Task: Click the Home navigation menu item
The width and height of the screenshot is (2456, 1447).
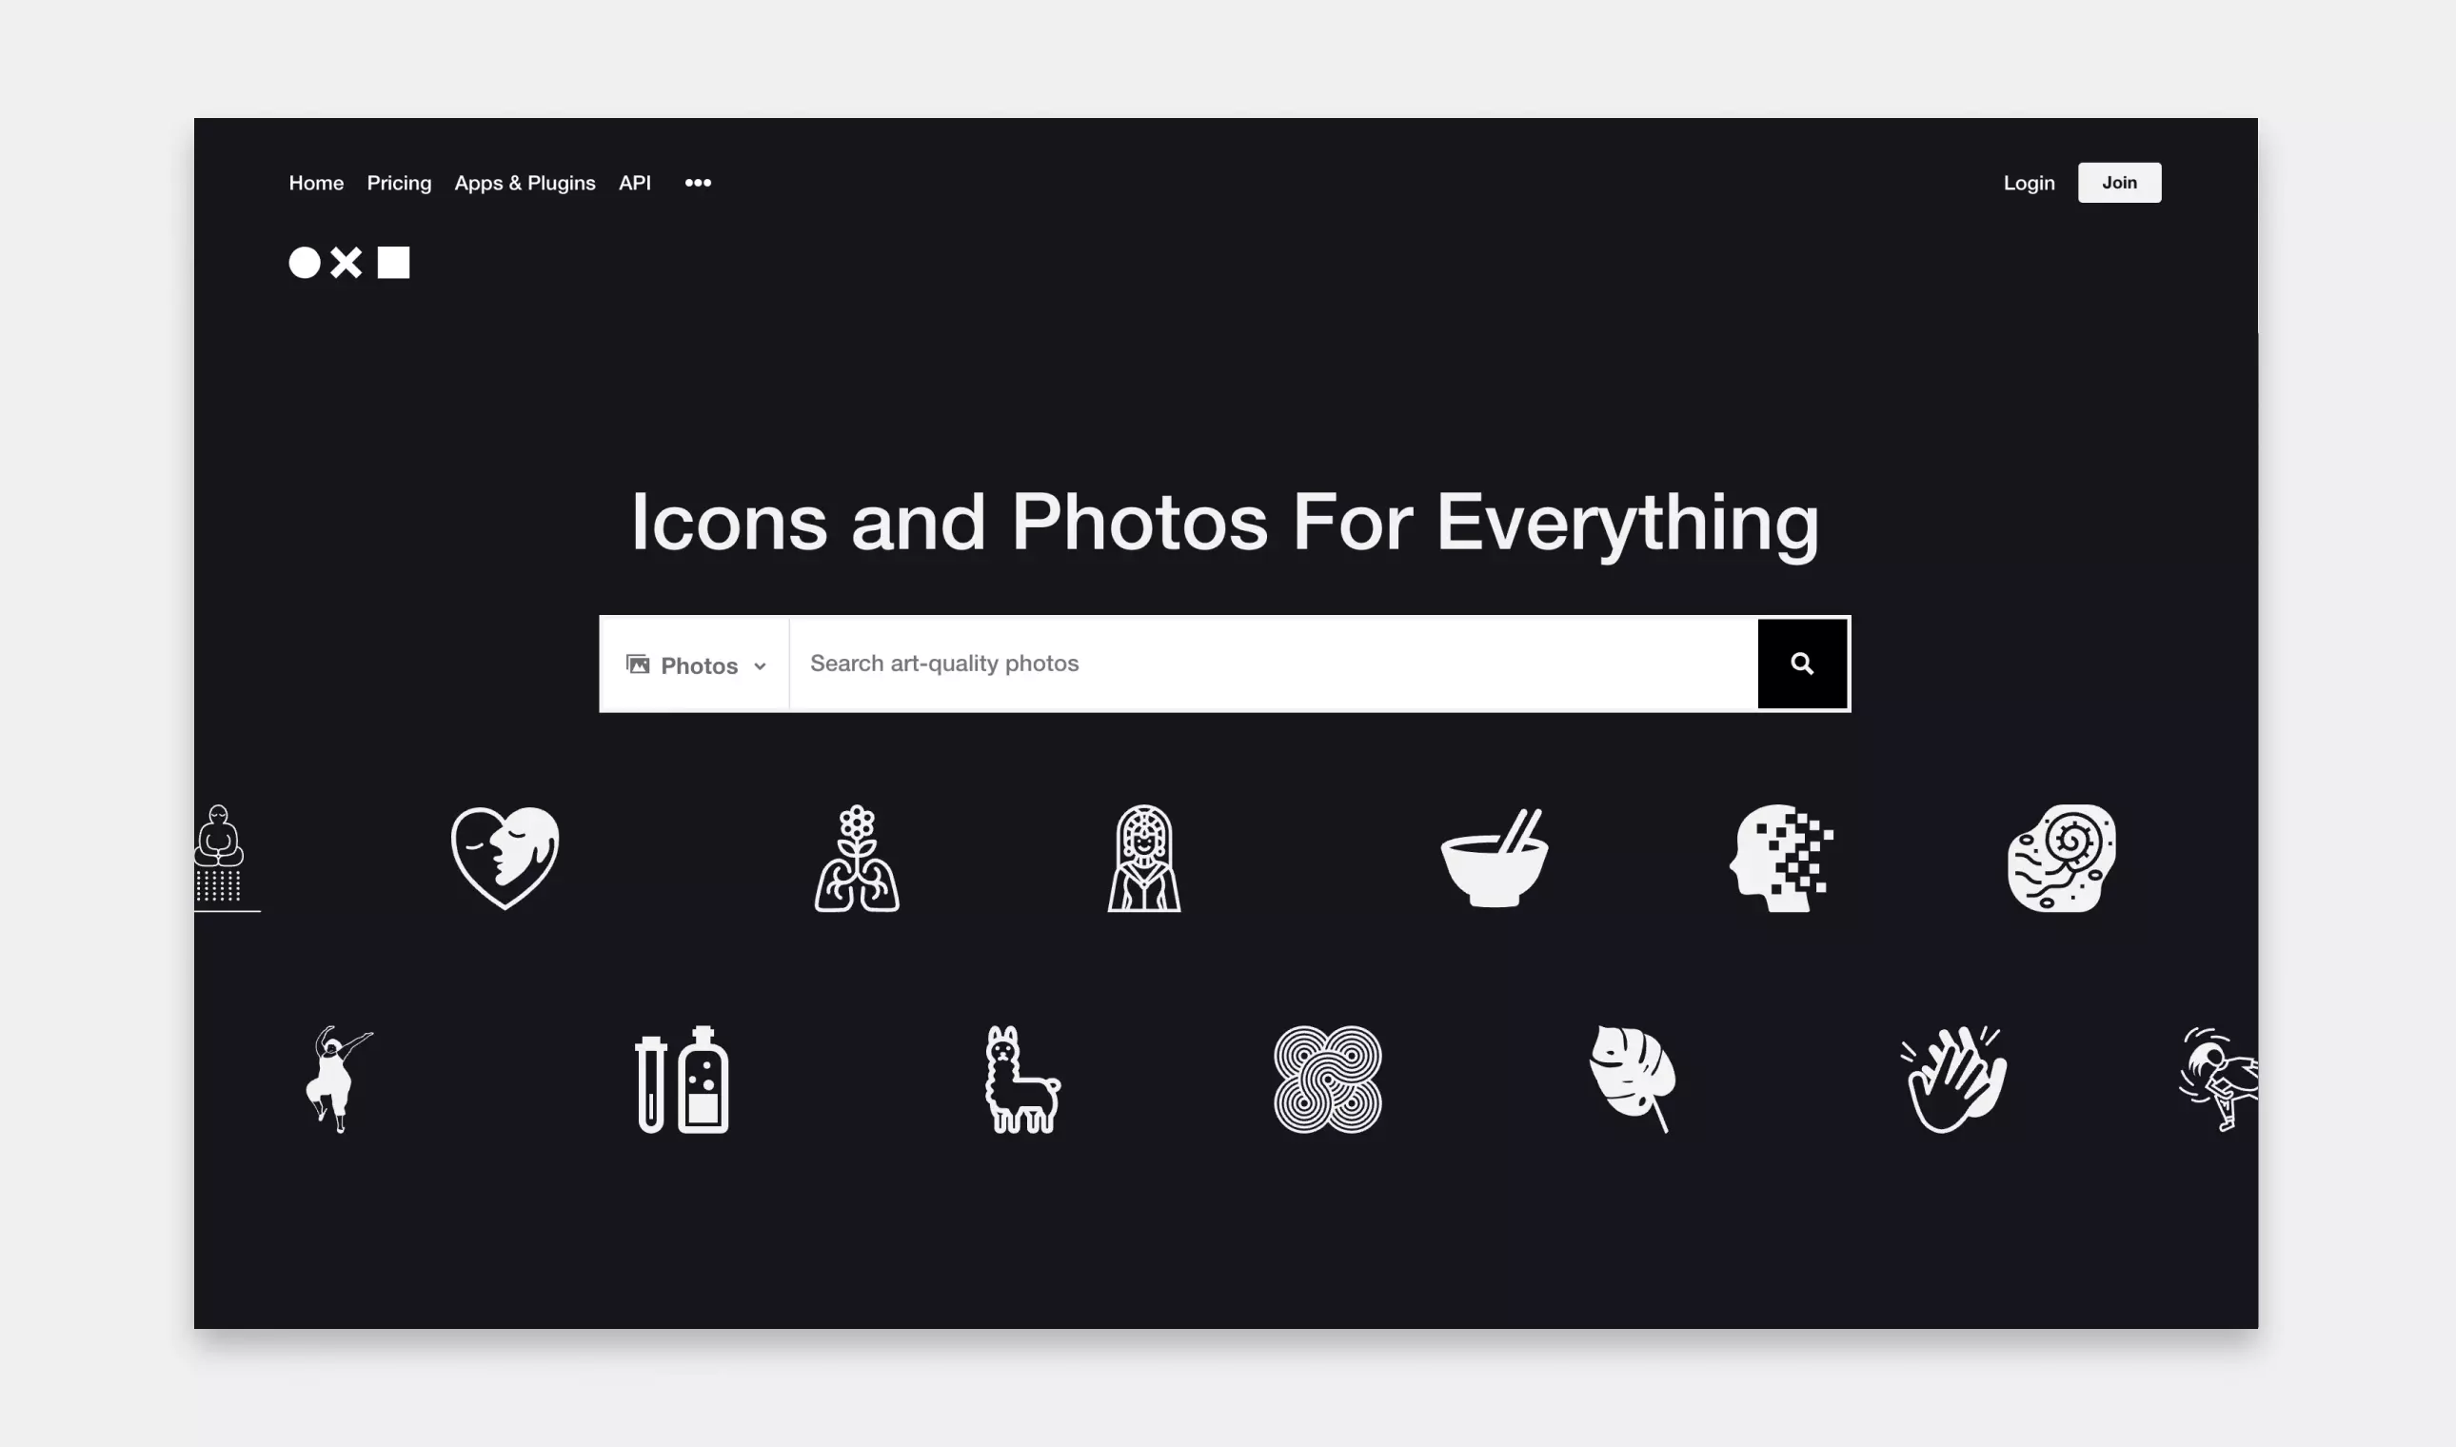Action: [315, 183]
